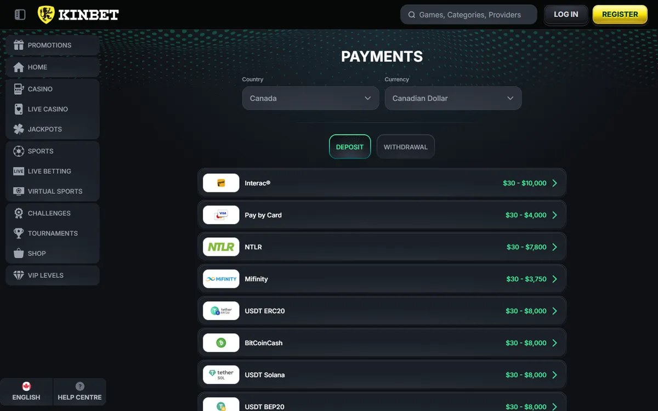Expand the NTLR row chevron

555,247
